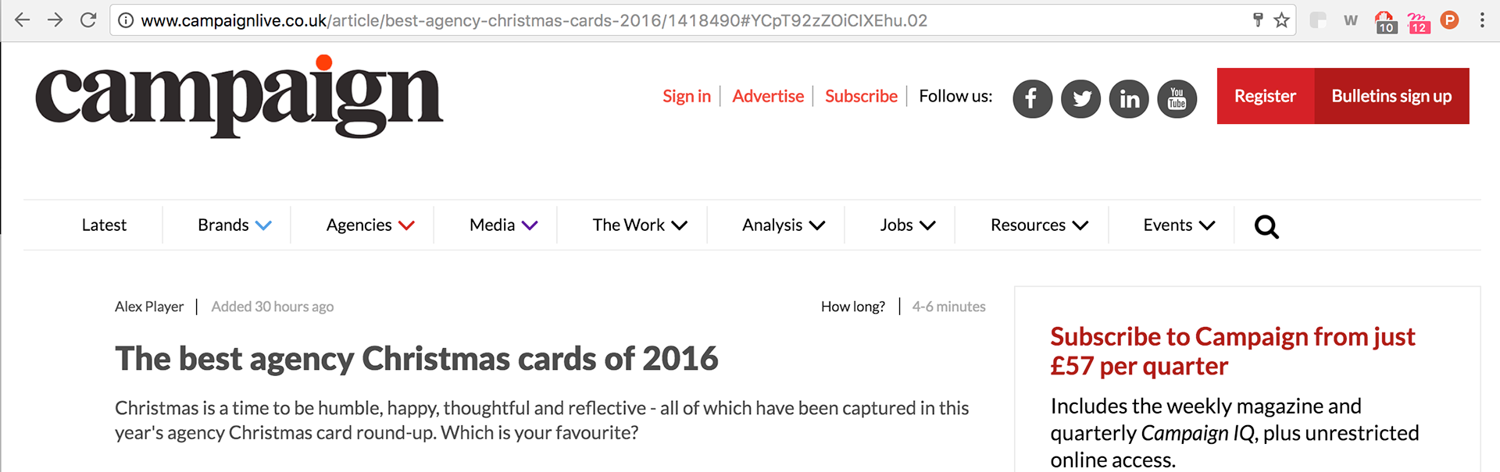Open the Jobs navigation menu
The image size is (1500, 472).
pos(908,225)
